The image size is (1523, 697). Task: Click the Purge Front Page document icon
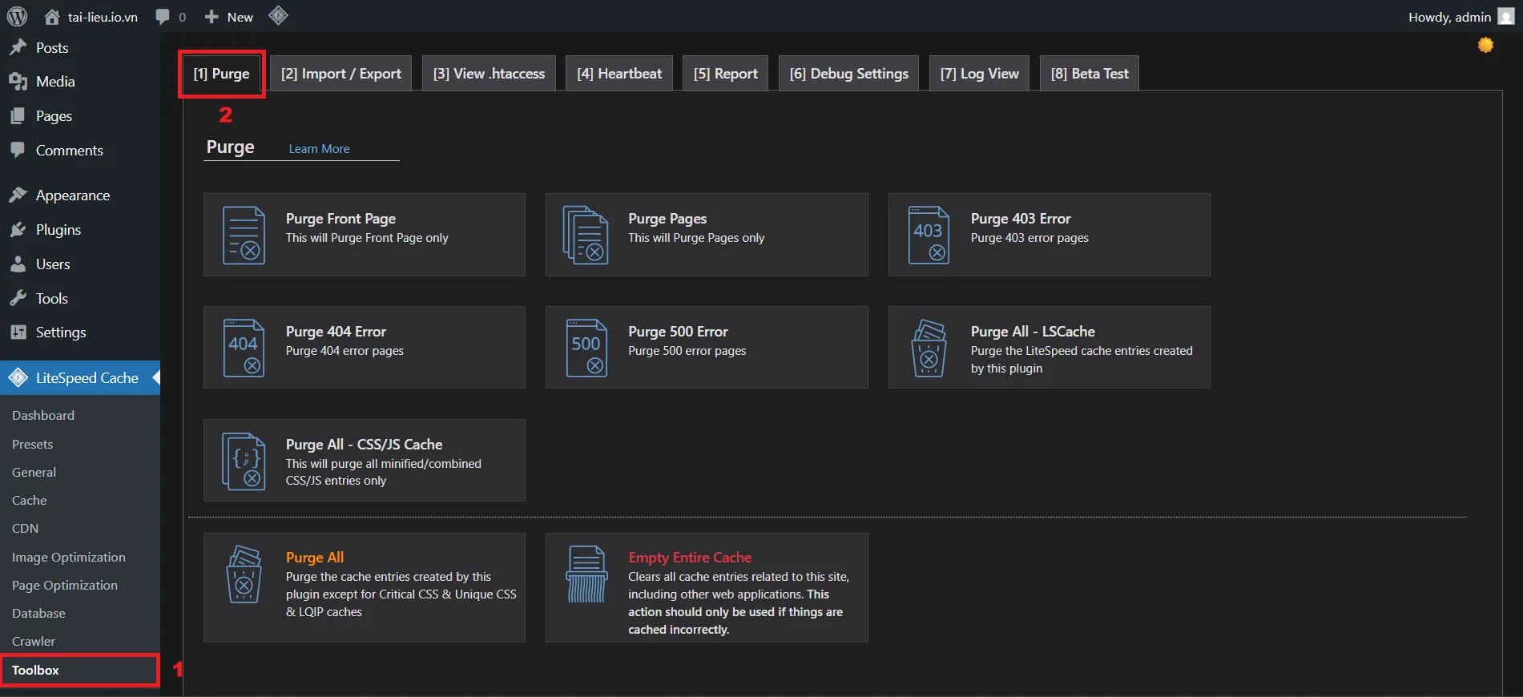tap(244, 236)
